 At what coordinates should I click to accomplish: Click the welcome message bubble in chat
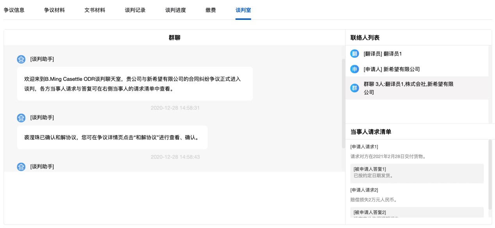click(x=134, y=84)
